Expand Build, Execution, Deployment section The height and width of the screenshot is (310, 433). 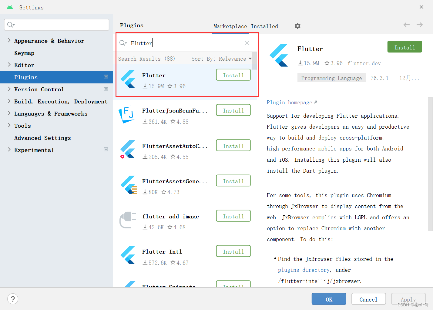(x=9, y=101)
